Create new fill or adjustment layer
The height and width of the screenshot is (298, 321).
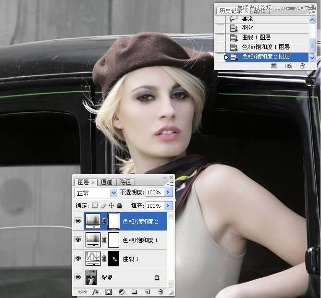coord(122,291)
